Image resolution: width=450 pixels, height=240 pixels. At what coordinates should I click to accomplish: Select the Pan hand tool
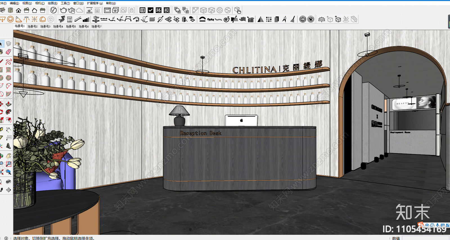tap(8, 156)
